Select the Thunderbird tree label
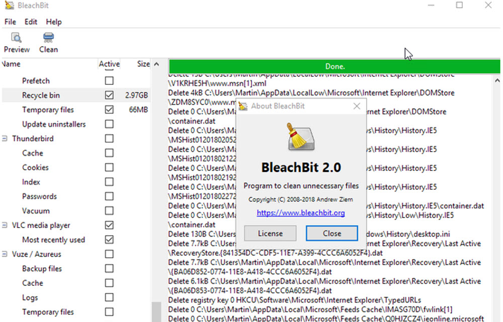 pyautogui.click(x=33, y=139)
